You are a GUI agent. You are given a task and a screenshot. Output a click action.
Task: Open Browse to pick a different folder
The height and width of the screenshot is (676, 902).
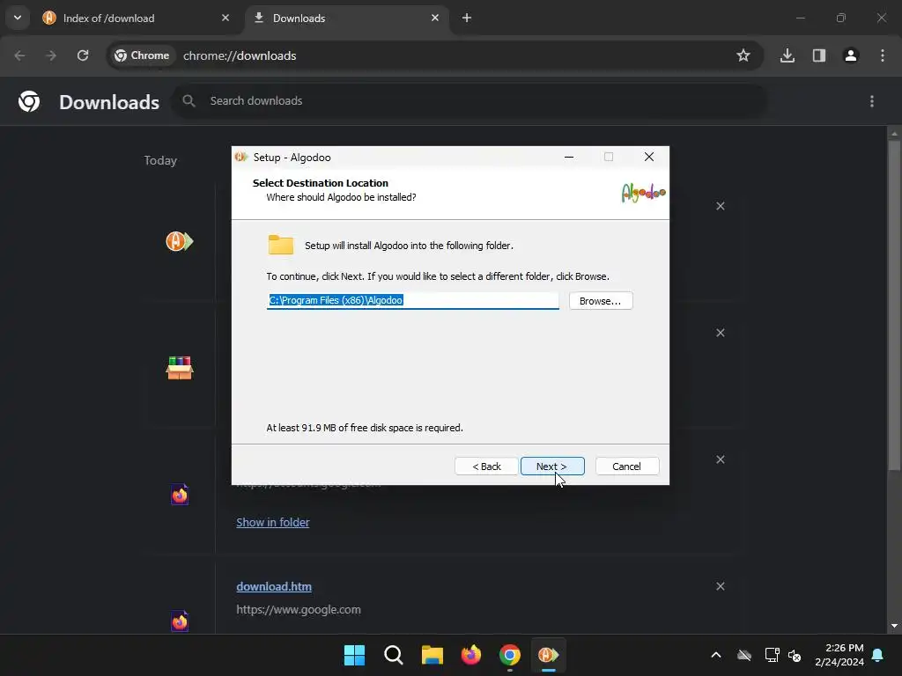tap(601, 301)
